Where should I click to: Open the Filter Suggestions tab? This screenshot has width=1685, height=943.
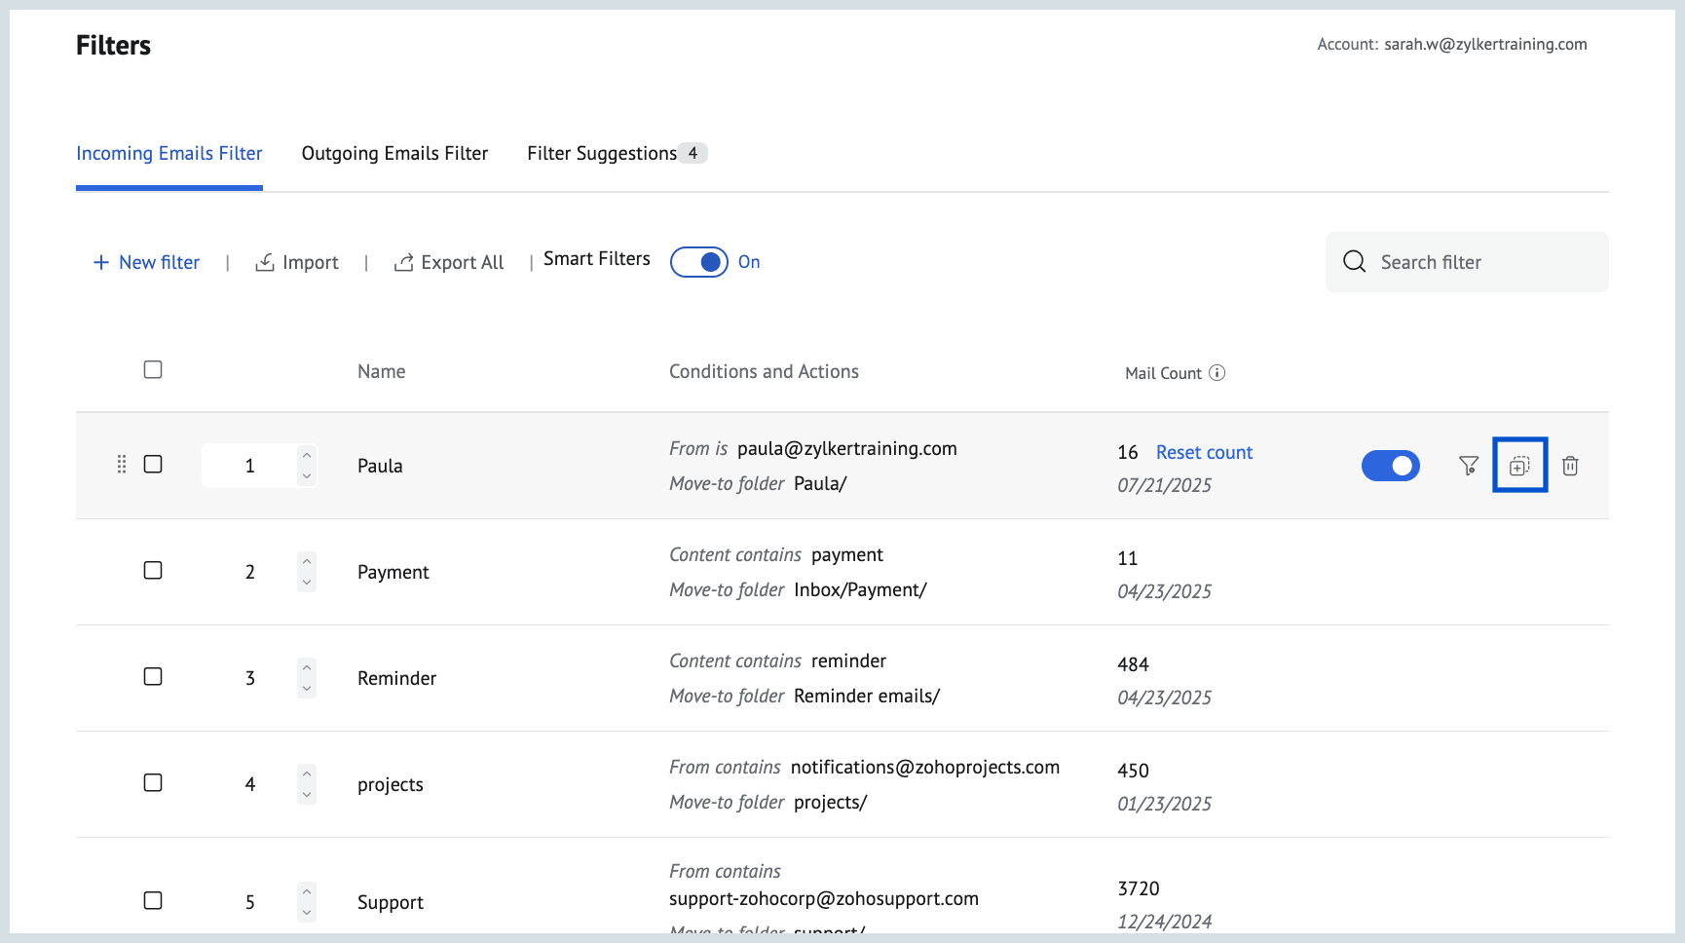coord(602,154)
